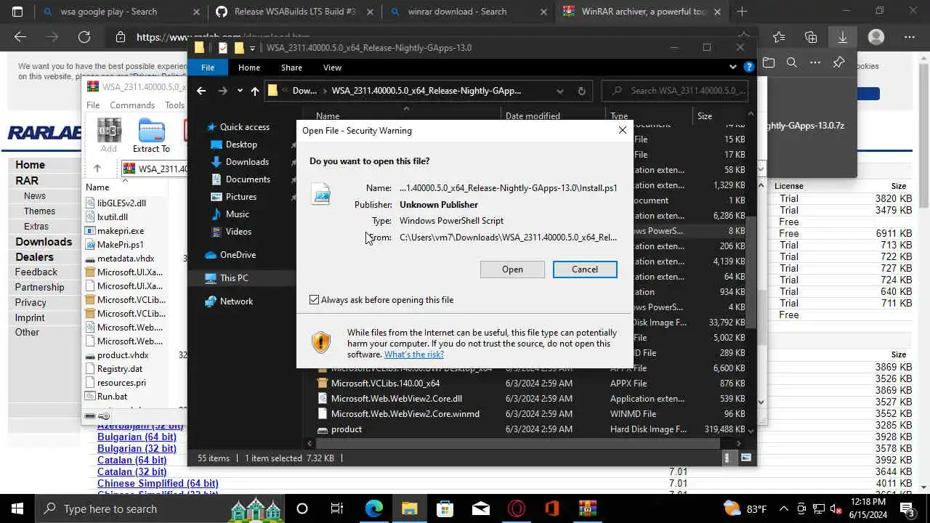Open Bulgarian (64 bit) download link

137,437
